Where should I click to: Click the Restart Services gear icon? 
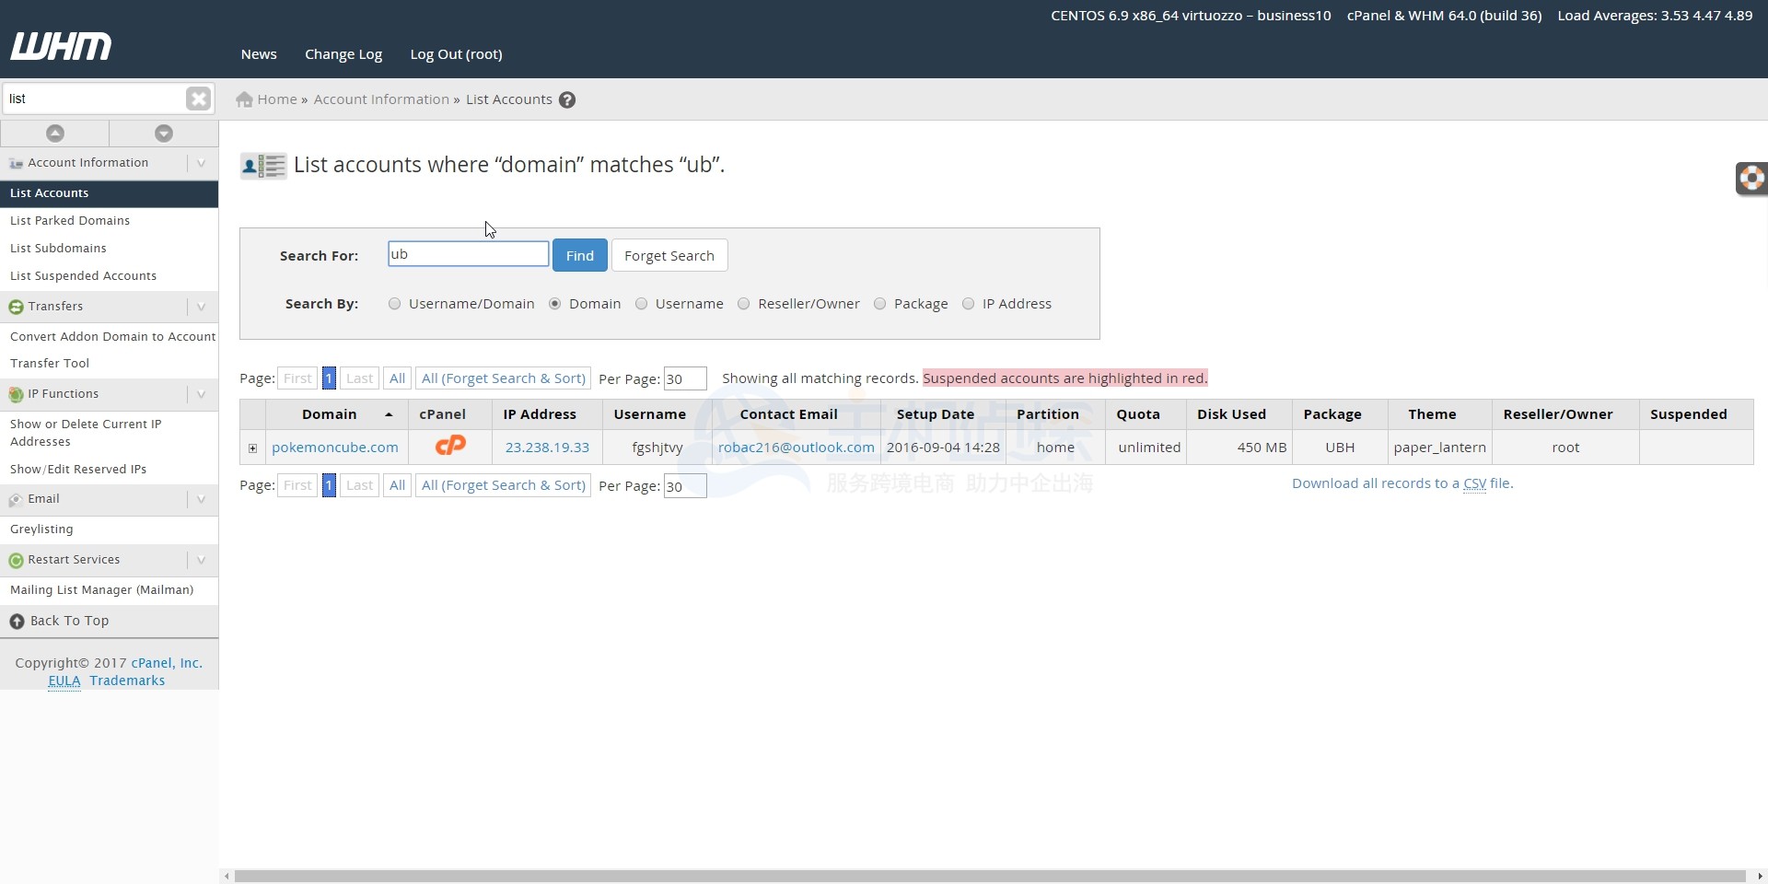point(16,560)
